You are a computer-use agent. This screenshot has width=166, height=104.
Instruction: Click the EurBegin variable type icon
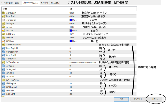3,24
